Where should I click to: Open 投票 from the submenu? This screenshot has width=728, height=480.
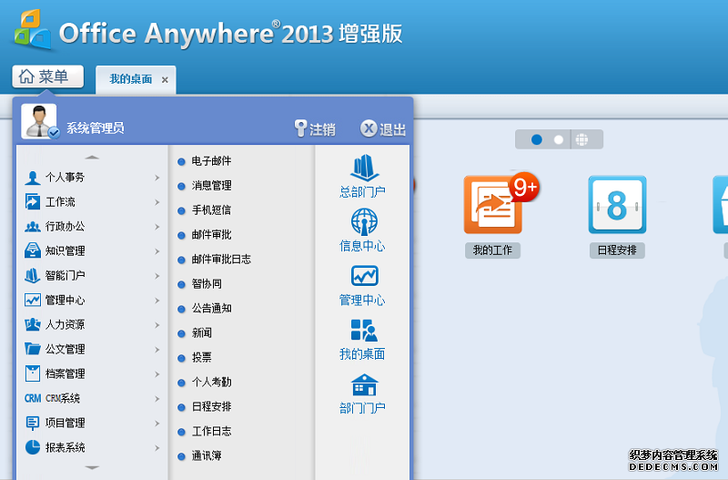coord(201,358)
